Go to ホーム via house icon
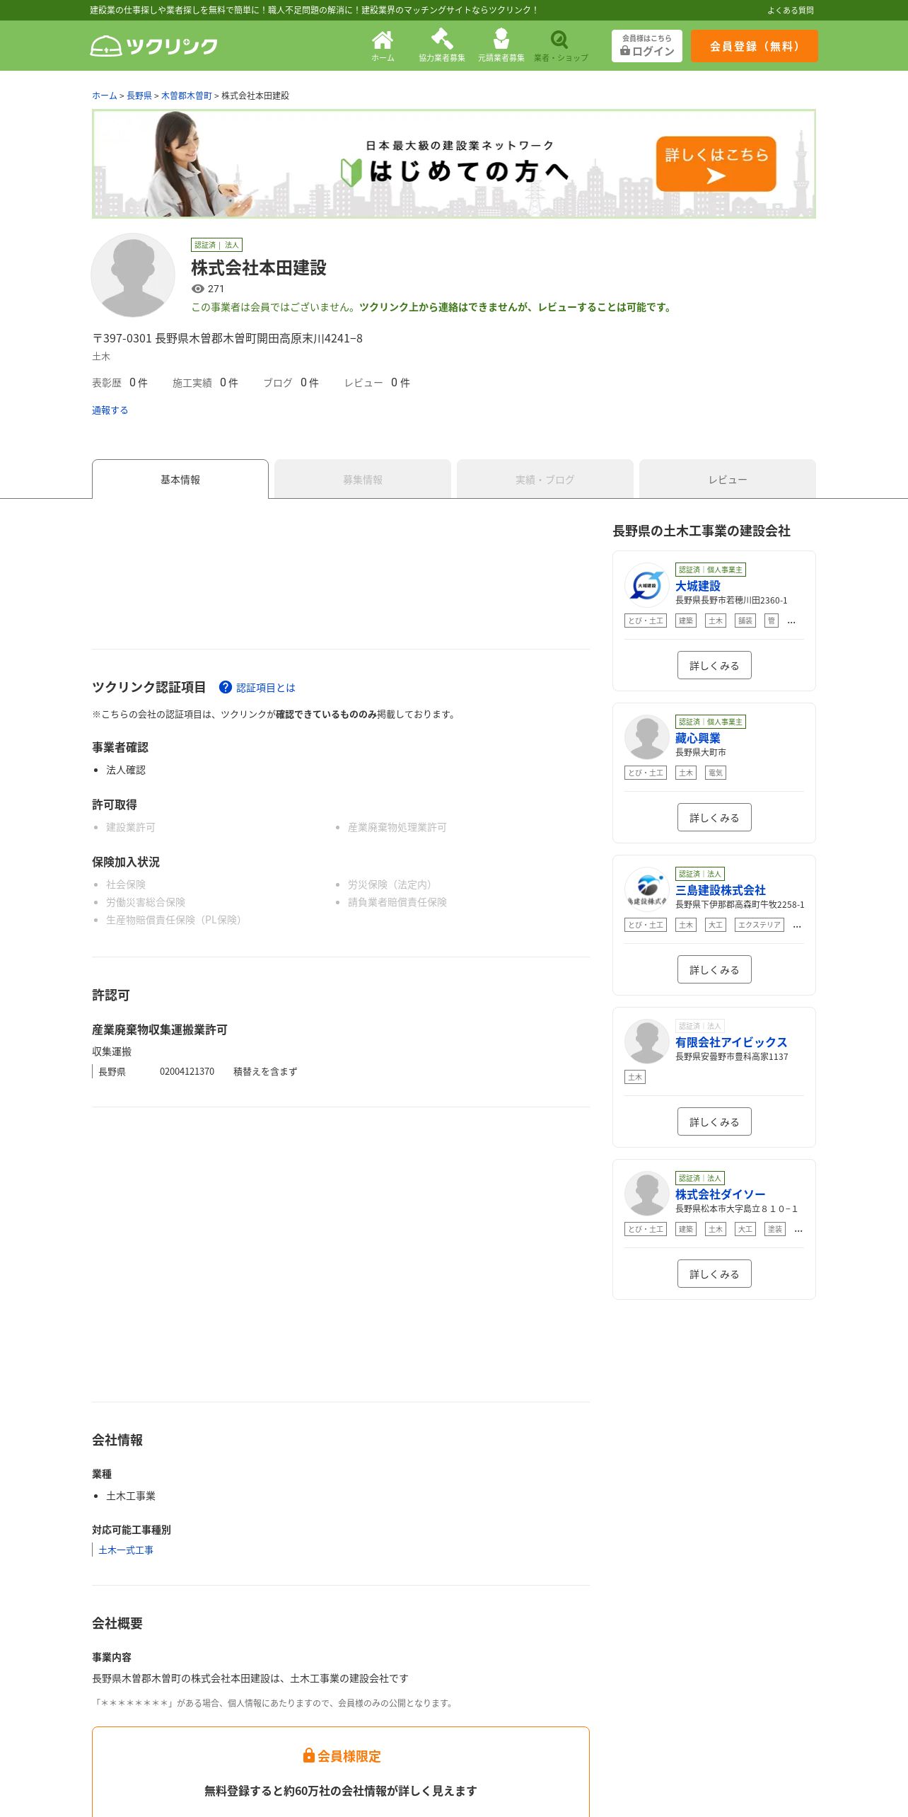The image size is (908, 1817). point(383,46)
